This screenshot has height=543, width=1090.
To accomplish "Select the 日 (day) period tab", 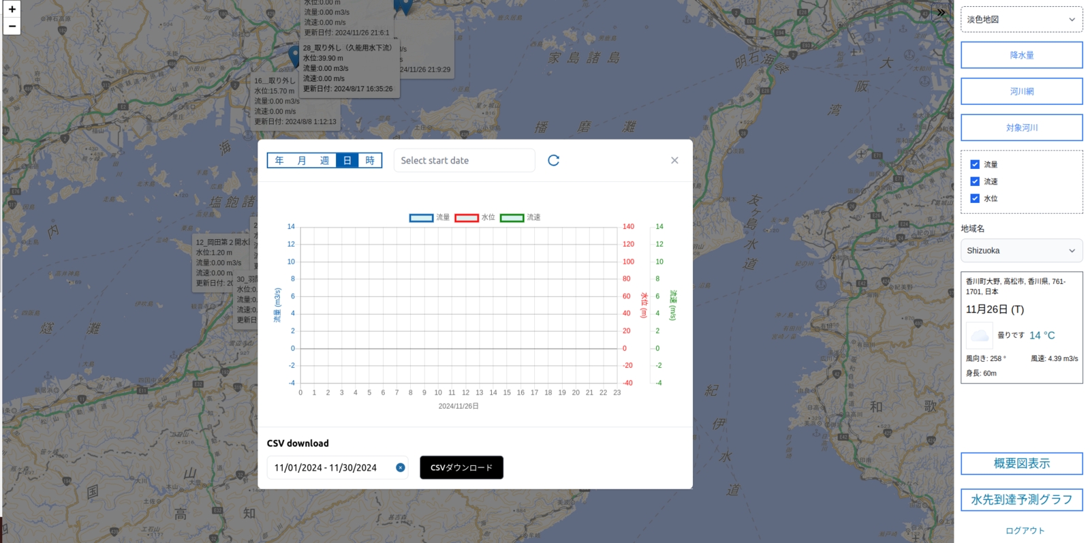I will click(x=347, y=160).
